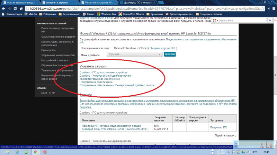277x155 pixels.
Task: Reload the page with the refresh icon
Action: click(x=15, y=9)
